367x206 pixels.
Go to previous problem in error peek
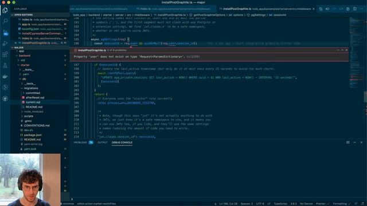click(342, 50)
